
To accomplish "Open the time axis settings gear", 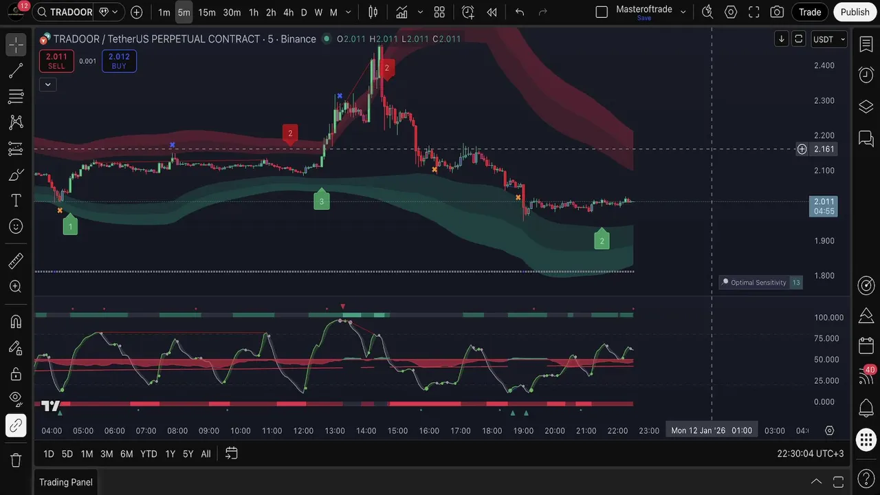I will [x=830, y=430].
